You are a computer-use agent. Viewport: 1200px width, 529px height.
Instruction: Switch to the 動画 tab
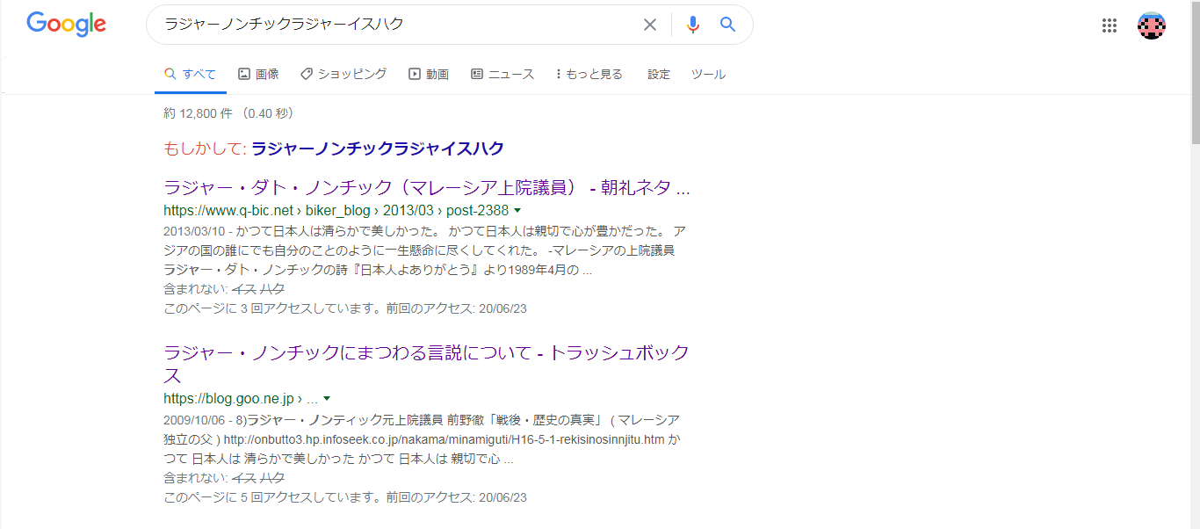pyautogui.click(x=429, y=74)
